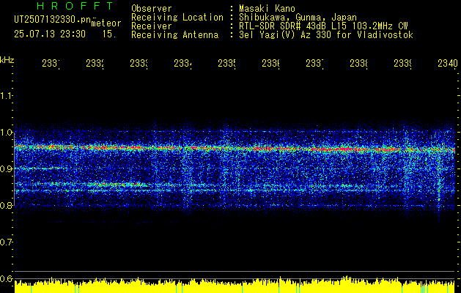The width and height of the screenshot is (461, 293).
Task: Click the date stamp 25.07.13 23:30
Action: [50, 34]
